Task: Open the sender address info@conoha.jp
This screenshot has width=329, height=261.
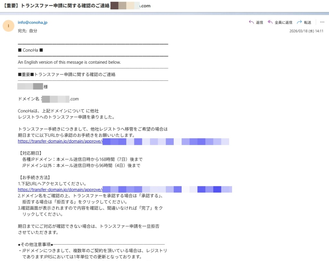Action: 32,22
